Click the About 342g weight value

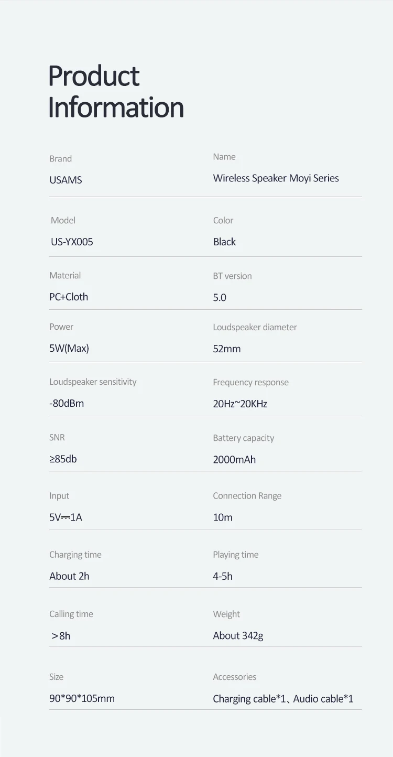pos(238,636)
